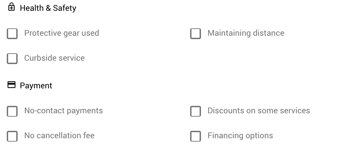Click the Discounts on some services label

pos(259,111)
